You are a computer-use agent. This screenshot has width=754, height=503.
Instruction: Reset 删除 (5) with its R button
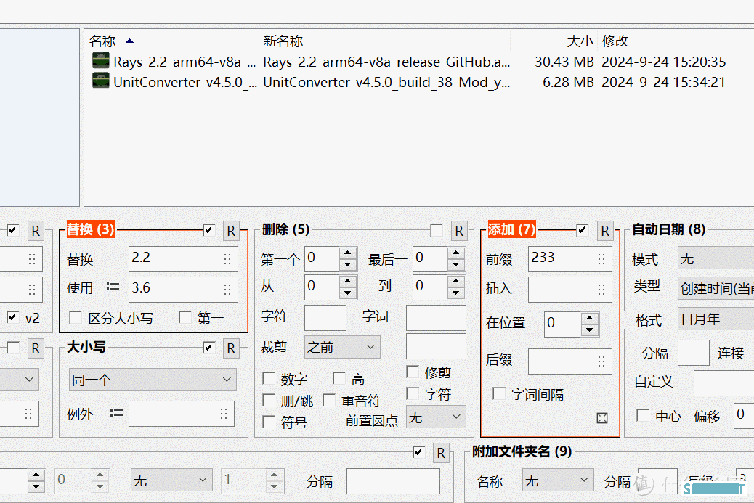pos(459,231)
